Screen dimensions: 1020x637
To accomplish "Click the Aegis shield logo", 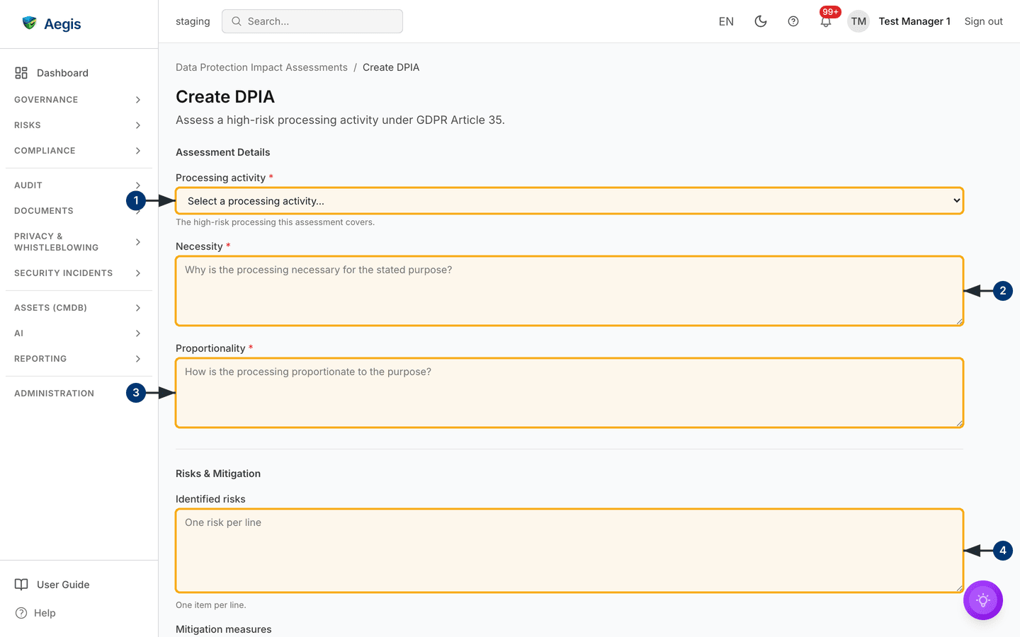I will [x=29, y=23].
